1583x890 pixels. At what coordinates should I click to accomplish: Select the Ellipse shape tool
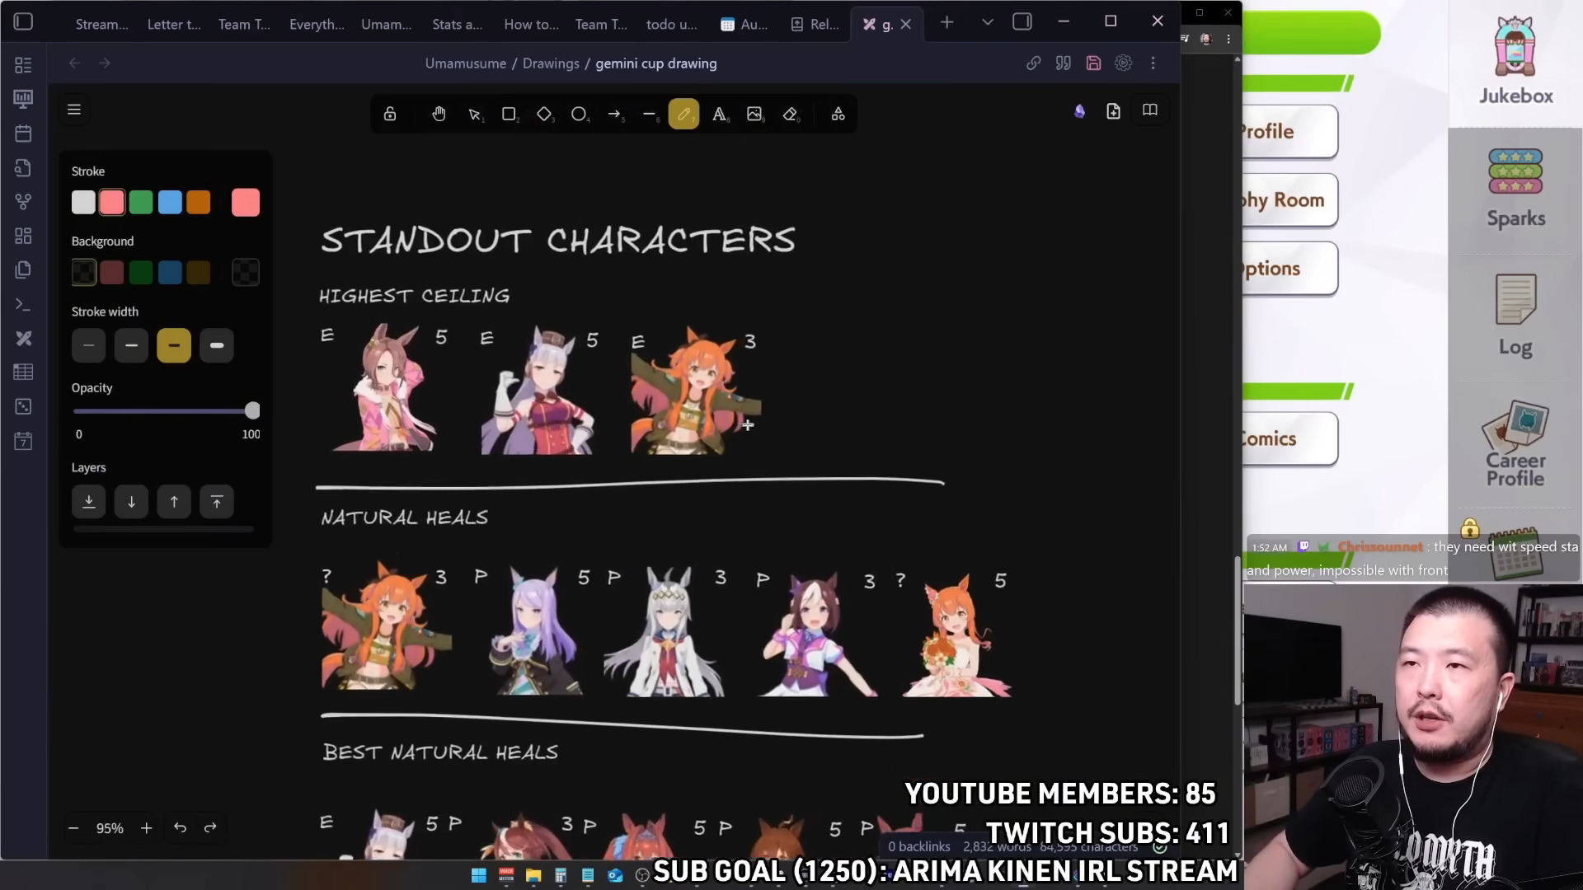(580, 115)
